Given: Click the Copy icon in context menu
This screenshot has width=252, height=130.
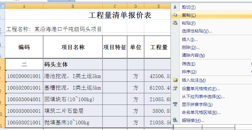Looking at the screenshot, I should tap(175, 15).
